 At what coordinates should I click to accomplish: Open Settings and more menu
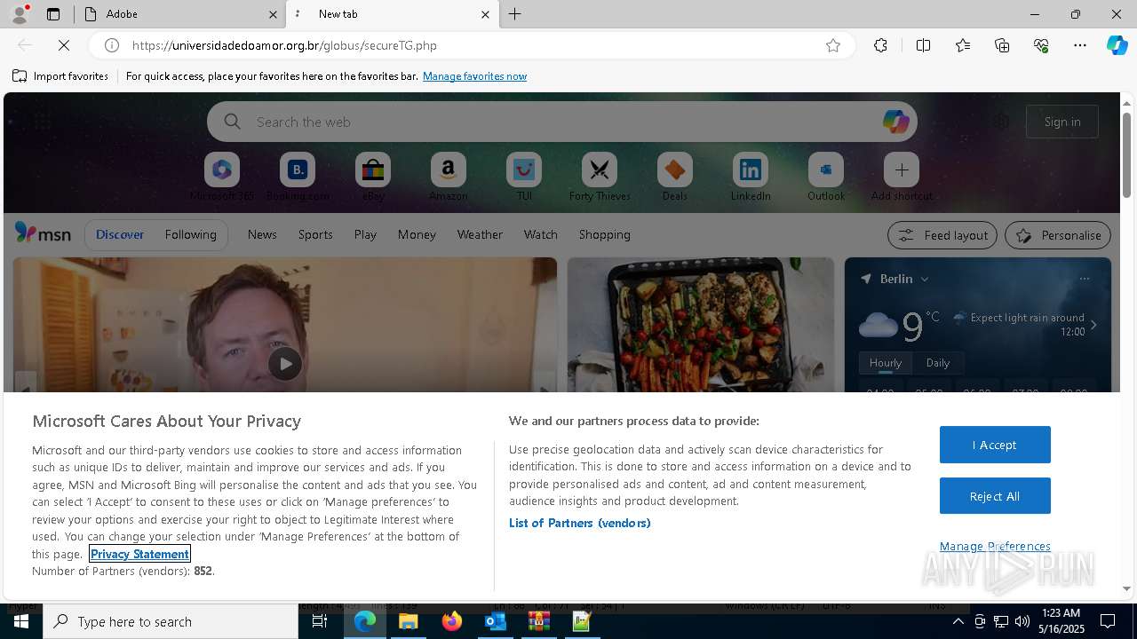click(1080, 45)
